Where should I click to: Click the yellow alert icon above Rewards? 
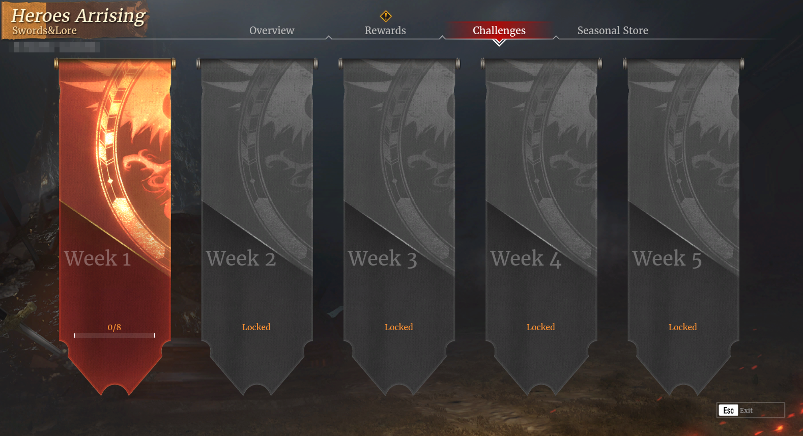[x=386, y=16]
